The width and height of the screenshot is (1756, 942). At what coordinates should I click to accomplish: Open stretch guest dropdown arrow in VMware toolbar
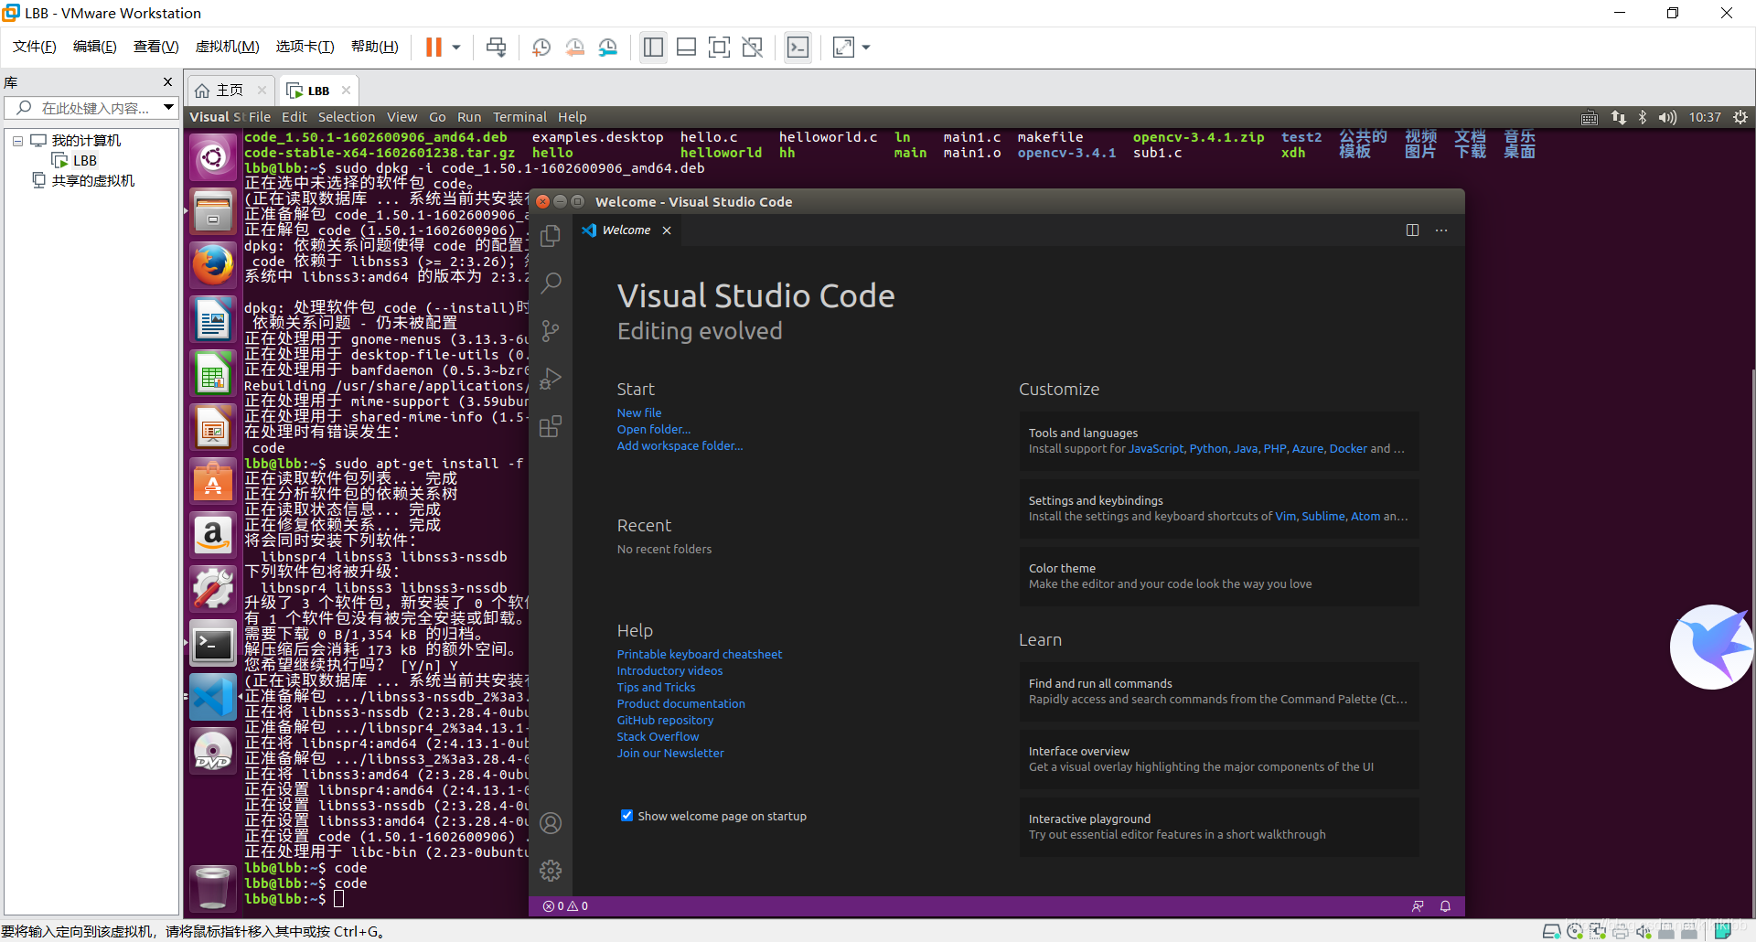[x=866, y=47]
